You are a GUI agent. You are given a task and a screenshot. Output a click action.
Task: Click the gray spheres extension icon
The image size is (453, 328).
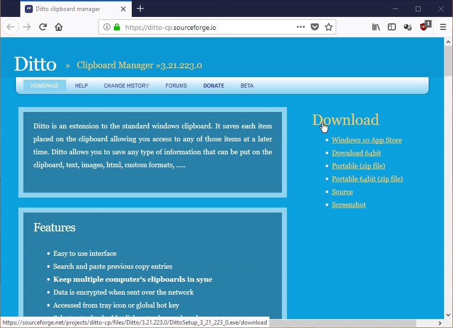tap(408, 27)
